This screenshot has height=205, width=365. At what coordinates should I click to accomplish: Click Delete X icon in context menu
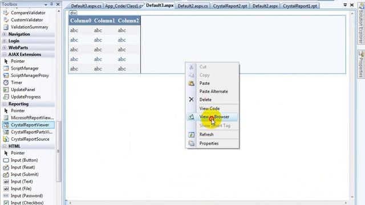(x=192, y=100)
